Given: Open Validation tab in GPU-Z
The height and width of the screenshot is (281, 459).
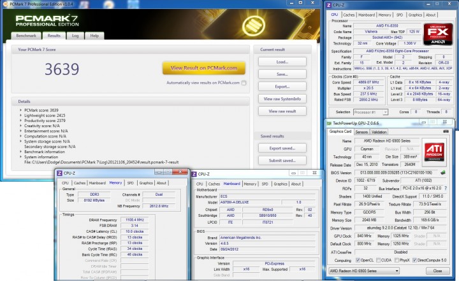Looking at the screenshot, I should (x=379, y=132).
